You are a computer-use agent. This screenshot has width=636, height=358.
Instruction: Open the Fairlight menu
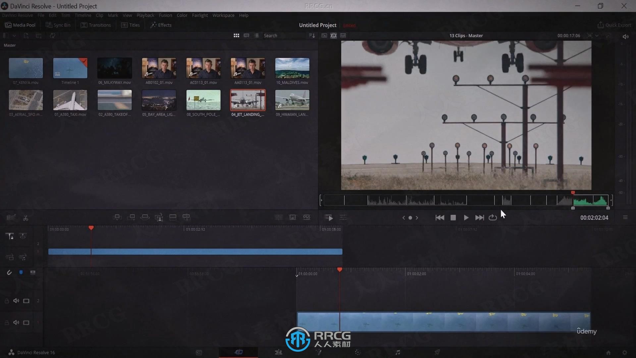tap(200, 15)
